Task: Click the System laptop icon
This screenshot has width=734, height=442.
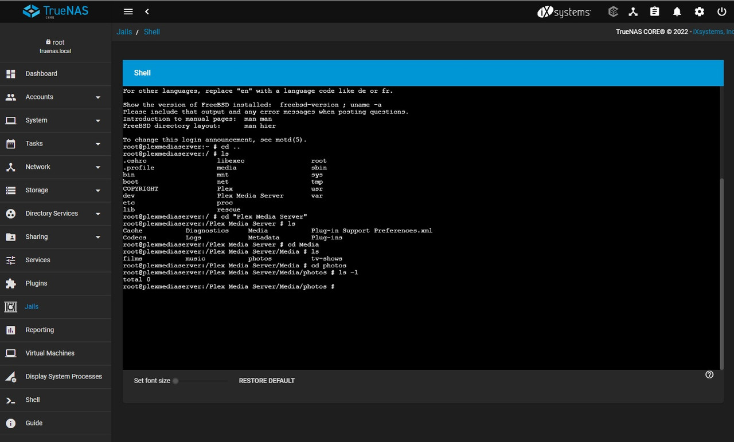Action: point(11,120)
